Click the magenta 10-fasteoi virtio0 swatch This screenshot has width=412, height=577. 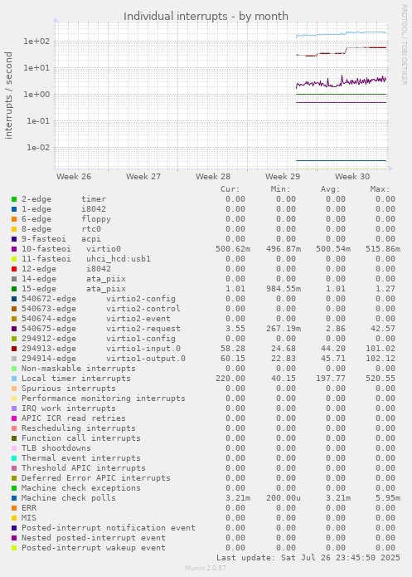point(14,249)
